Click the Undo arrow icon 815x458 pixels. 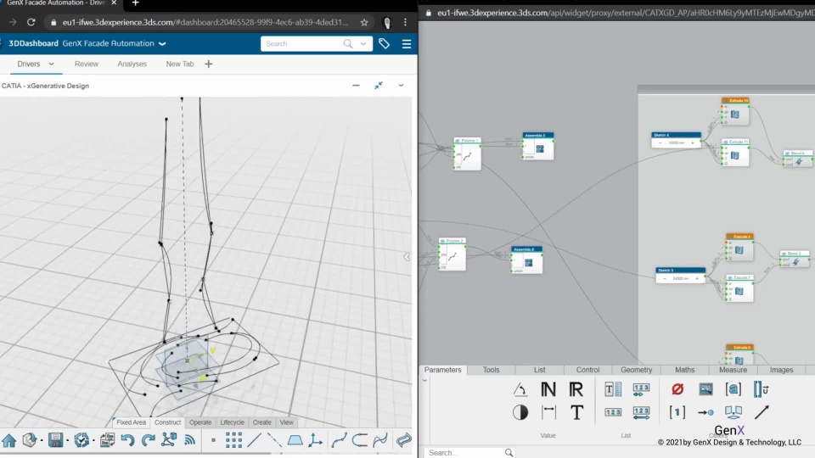[127, 440]
